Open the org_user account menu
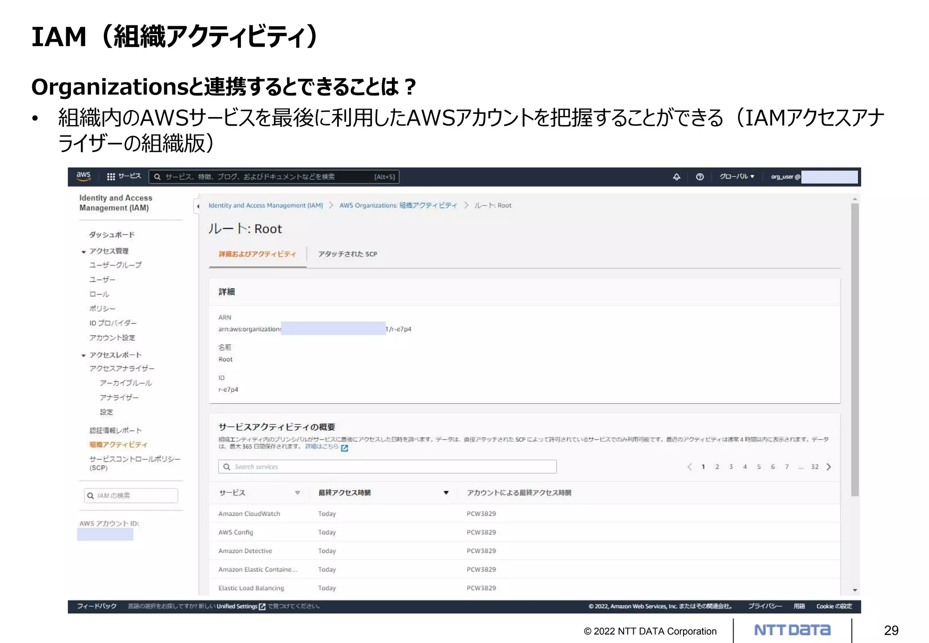 (x=814, y=177)
